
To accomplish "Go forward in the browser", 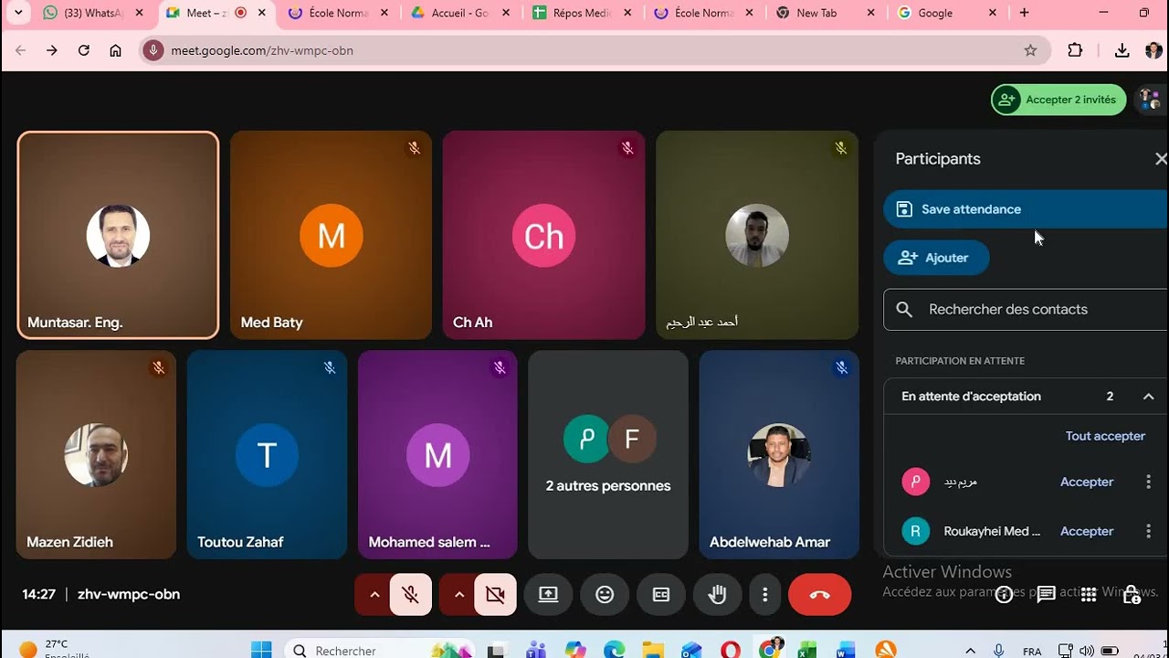I will coord(52,50).
